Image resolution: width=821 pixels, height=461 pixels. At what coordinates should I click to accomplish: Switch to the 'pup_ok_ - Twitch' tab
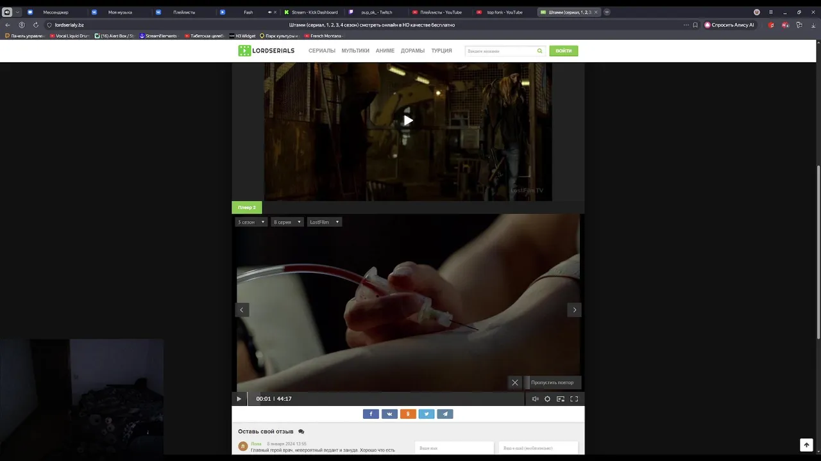click(x=377, y=12)
